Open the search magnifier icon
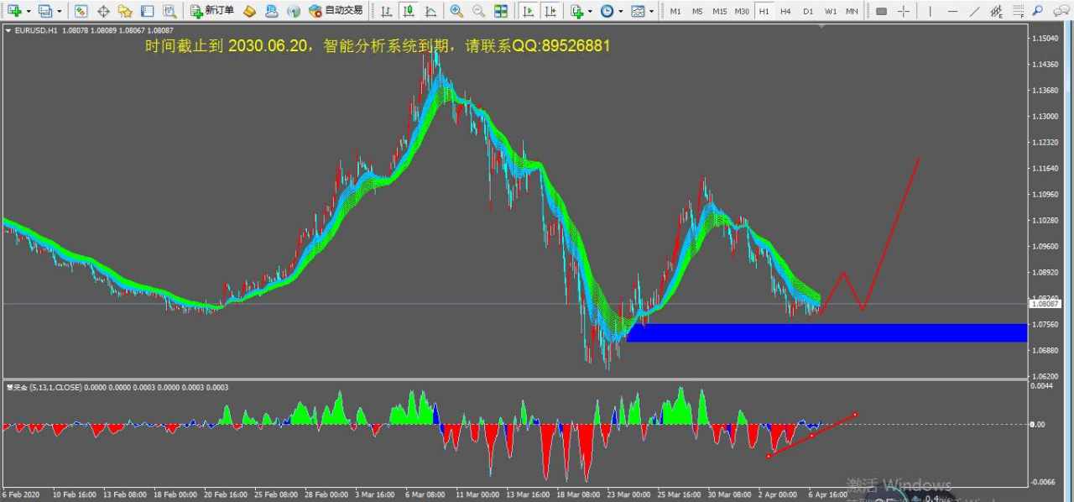Screen dimensions: 1074x502 1037,11
